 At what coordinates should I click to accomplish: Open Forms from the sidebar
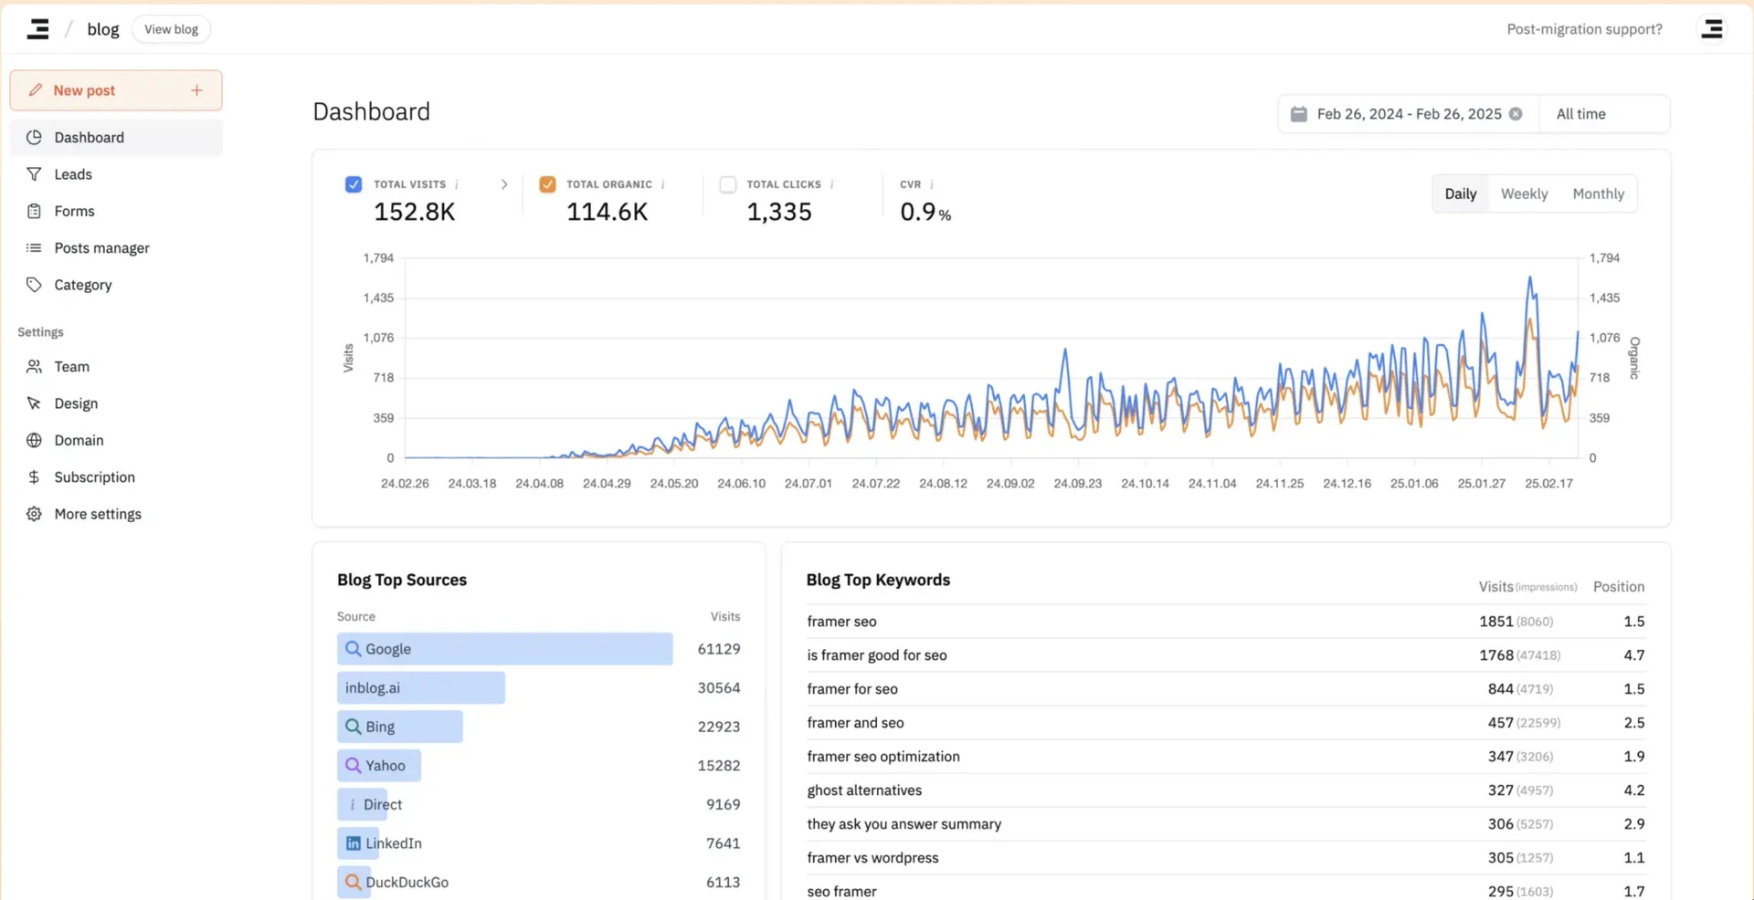(34, 211)
